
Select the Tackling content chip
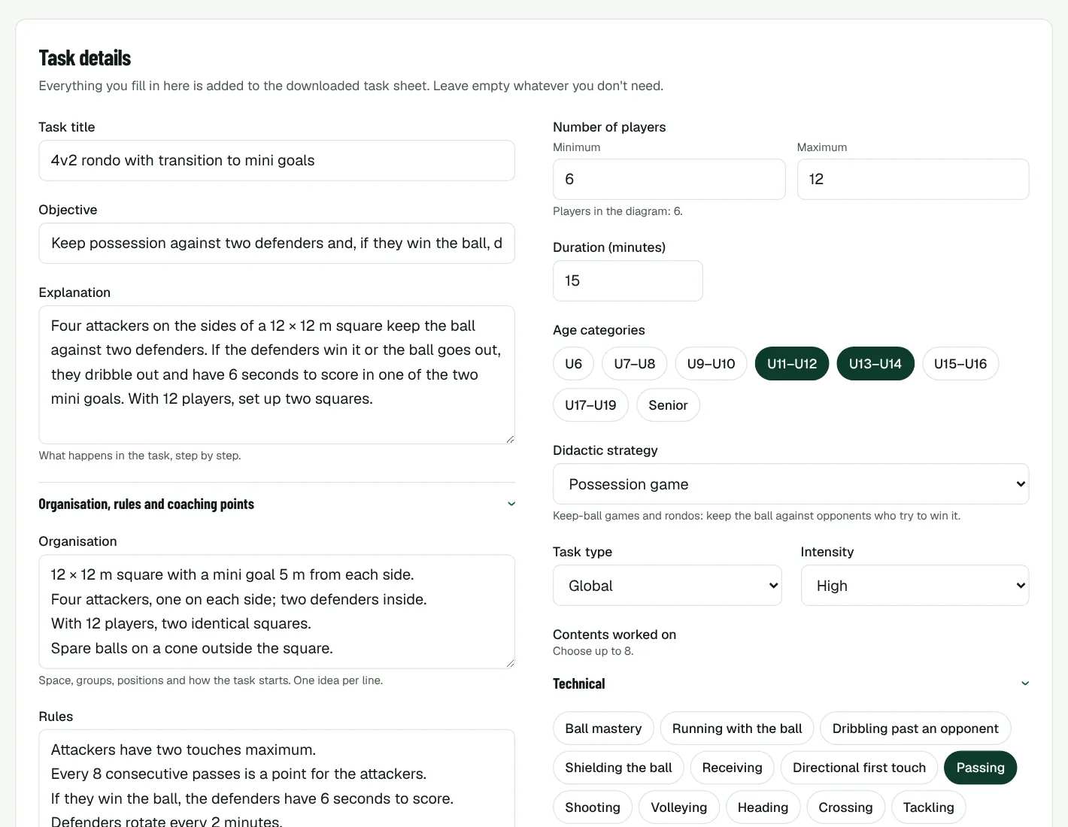pos(928,807)
